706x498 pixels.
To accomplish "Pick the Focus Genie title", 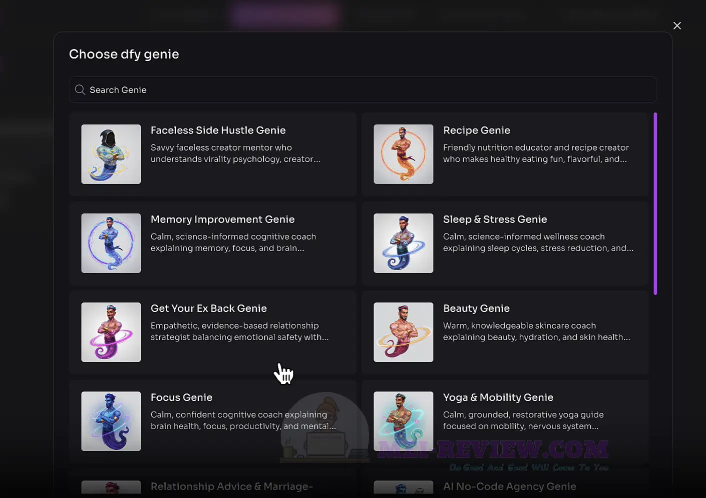I will (182, 397).
